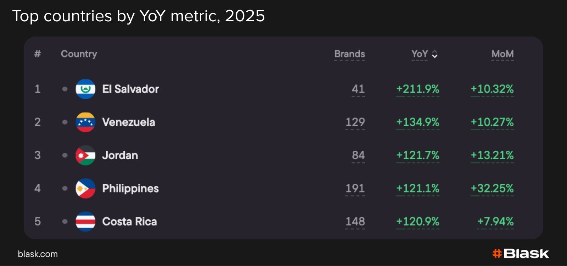Toggle the YoY sort arrows

click(435, 54)
